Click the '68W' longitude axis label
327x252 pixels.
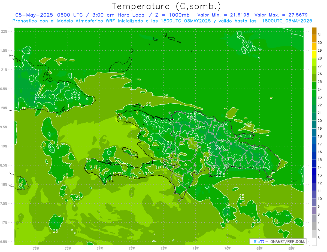pyautogui.click(x=291, y=248)
